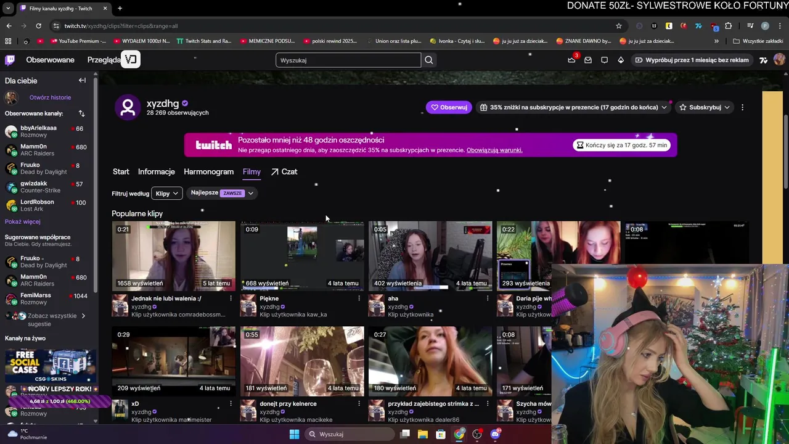Viewport: 789px width, 444px height.
Task: Open Microsoft Store from taskbar
Action: 441,434
